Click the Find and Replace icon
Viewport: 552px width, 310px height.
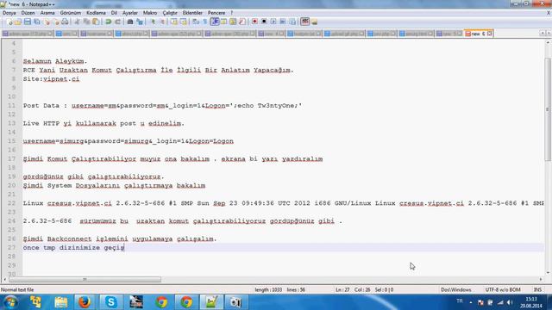coord(140,22)
